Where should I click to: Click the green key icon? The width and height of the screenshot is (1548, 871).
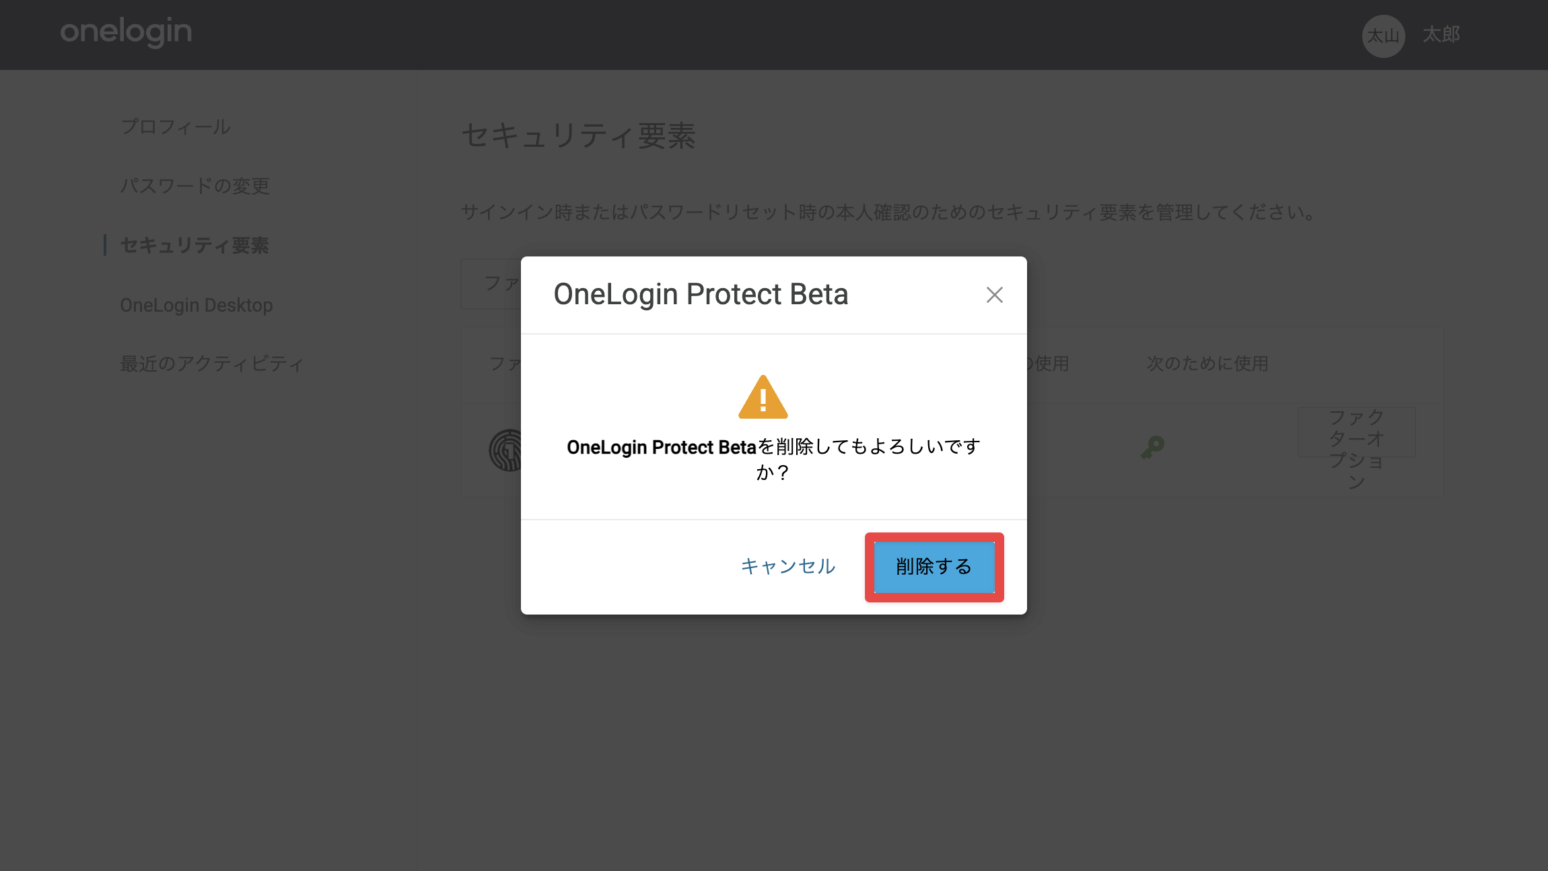pyautogui.click(x=1152, y=448)
